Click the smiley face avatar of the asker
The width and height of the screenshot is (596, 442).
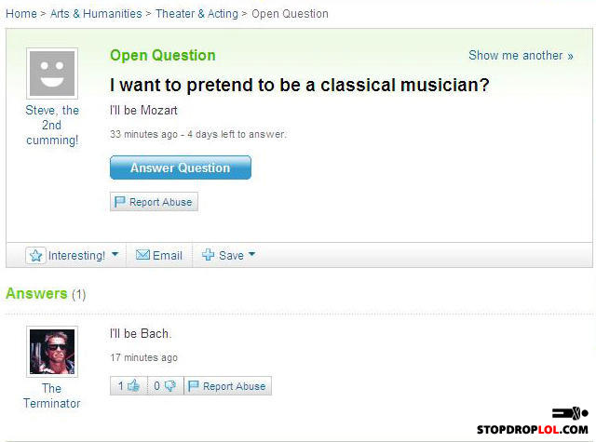tap(52, 73)
